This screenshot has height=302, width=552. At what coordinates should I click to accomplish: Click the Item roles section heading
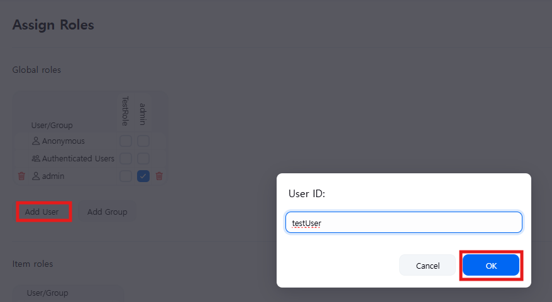click(33, 264)
